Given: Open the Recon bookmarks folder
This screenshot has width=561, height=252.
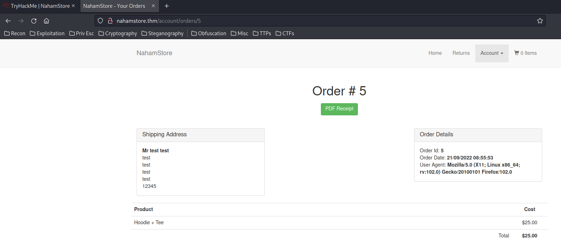Looking at the screenshot, I should [x=15, y=33].
